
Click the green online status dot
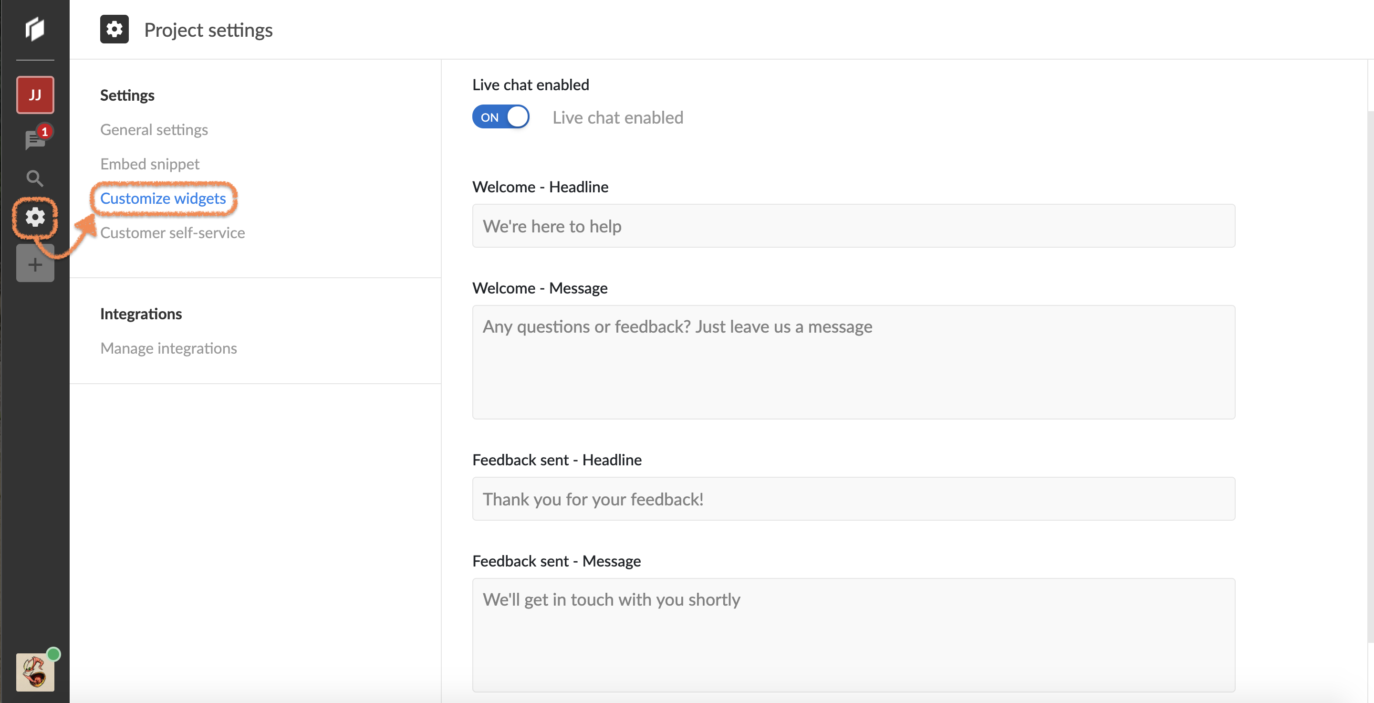pos(53,654)
